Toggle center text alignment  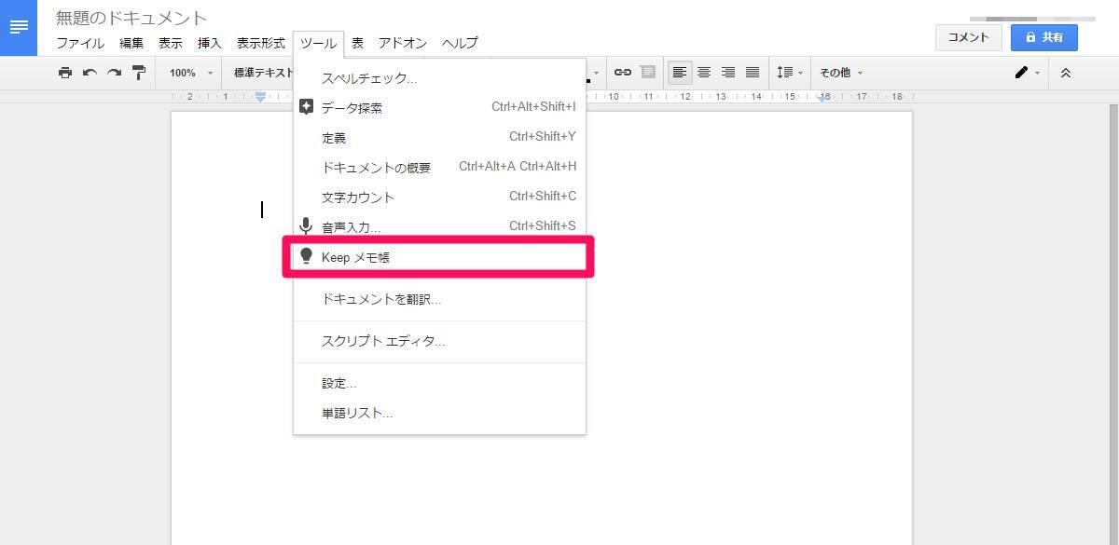704,73
